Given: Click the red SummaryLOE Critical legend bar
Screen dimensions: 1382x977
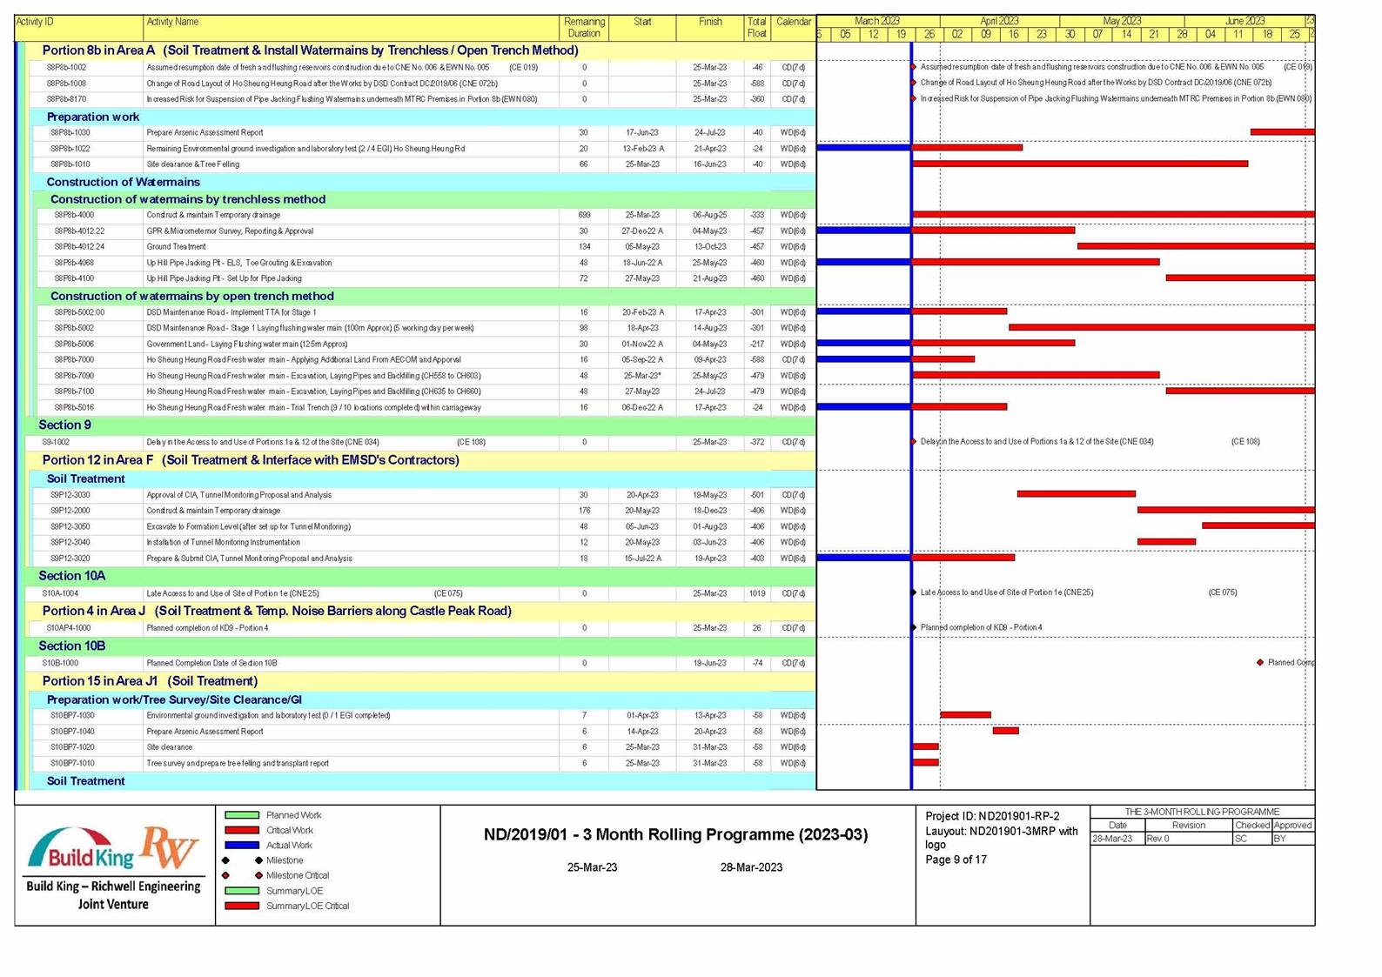Looking at the screenshot, I should [x=242, y=906].
